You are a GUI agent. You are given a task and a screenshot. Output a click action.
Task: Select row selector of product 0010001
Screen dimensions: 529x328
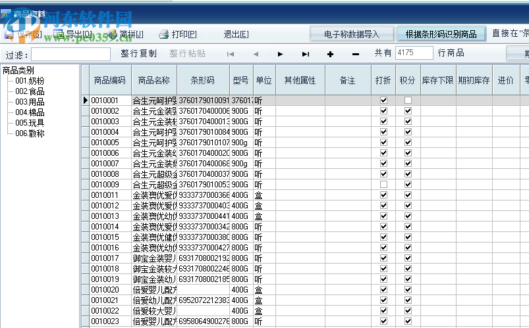pyautogui.click(x=86, y=101)
